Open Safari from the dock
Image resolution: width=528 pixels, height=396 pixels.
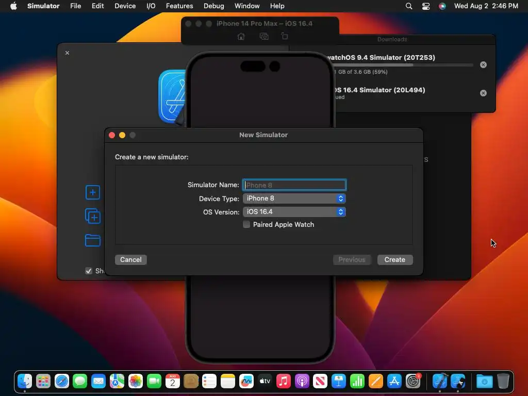[x=62, y=381]
